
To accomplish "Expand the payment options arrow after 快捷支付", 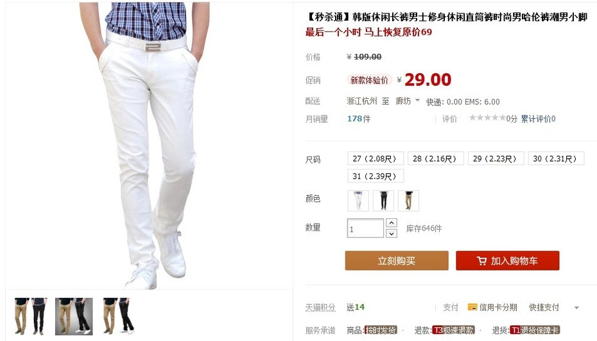I will tap(576, 308).
